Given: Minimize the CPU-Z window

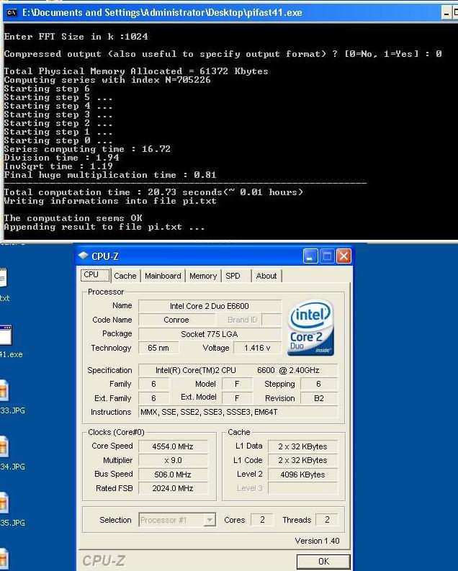Looking at the screenshot, I should pos(310,256).
